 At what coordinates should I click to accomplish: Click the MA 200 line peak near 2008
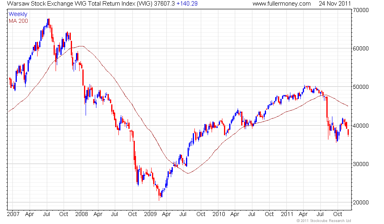point(81,46)
